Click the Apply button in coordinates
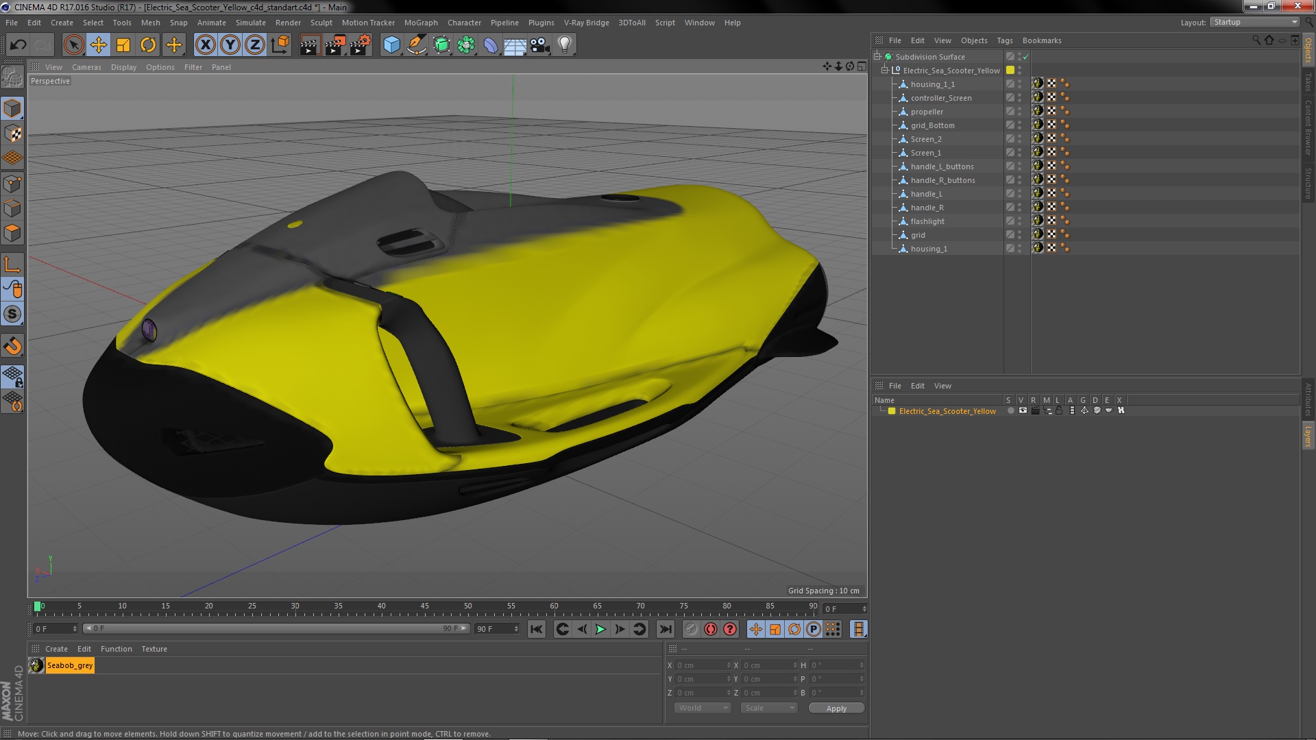This screenshot has width=1316, height=740. click(835, 708)
